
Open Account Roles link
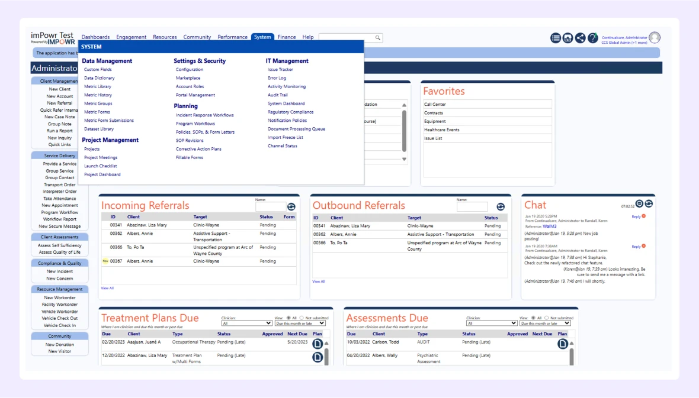[190, 86]
